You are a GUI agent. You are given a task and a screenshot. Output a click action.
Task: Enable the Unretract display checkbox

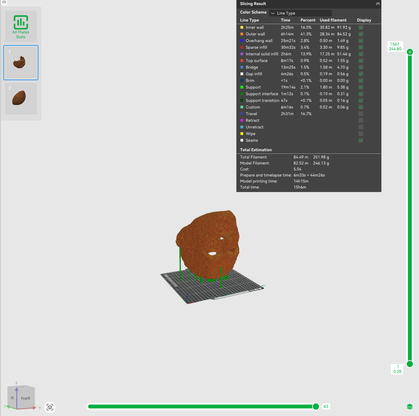point(361,127)
